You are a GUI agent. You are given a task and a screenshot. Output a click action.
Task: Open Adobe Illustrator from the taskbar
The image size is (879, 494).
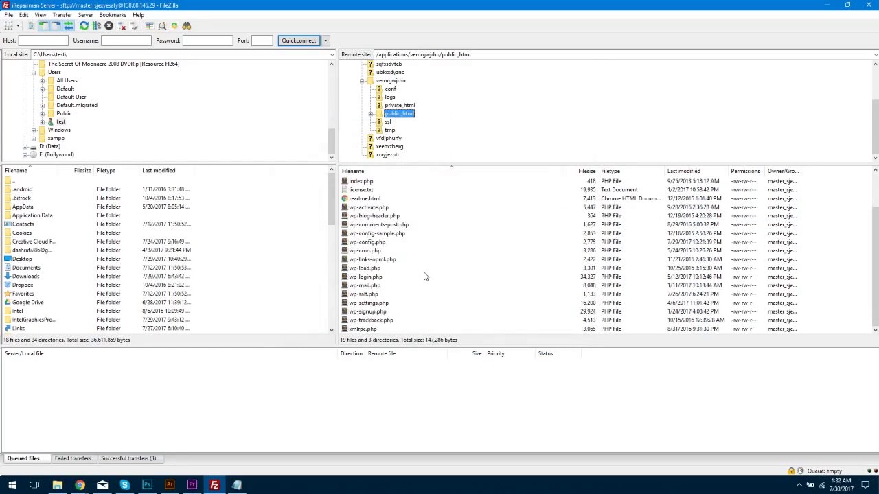tap(169, 485)
